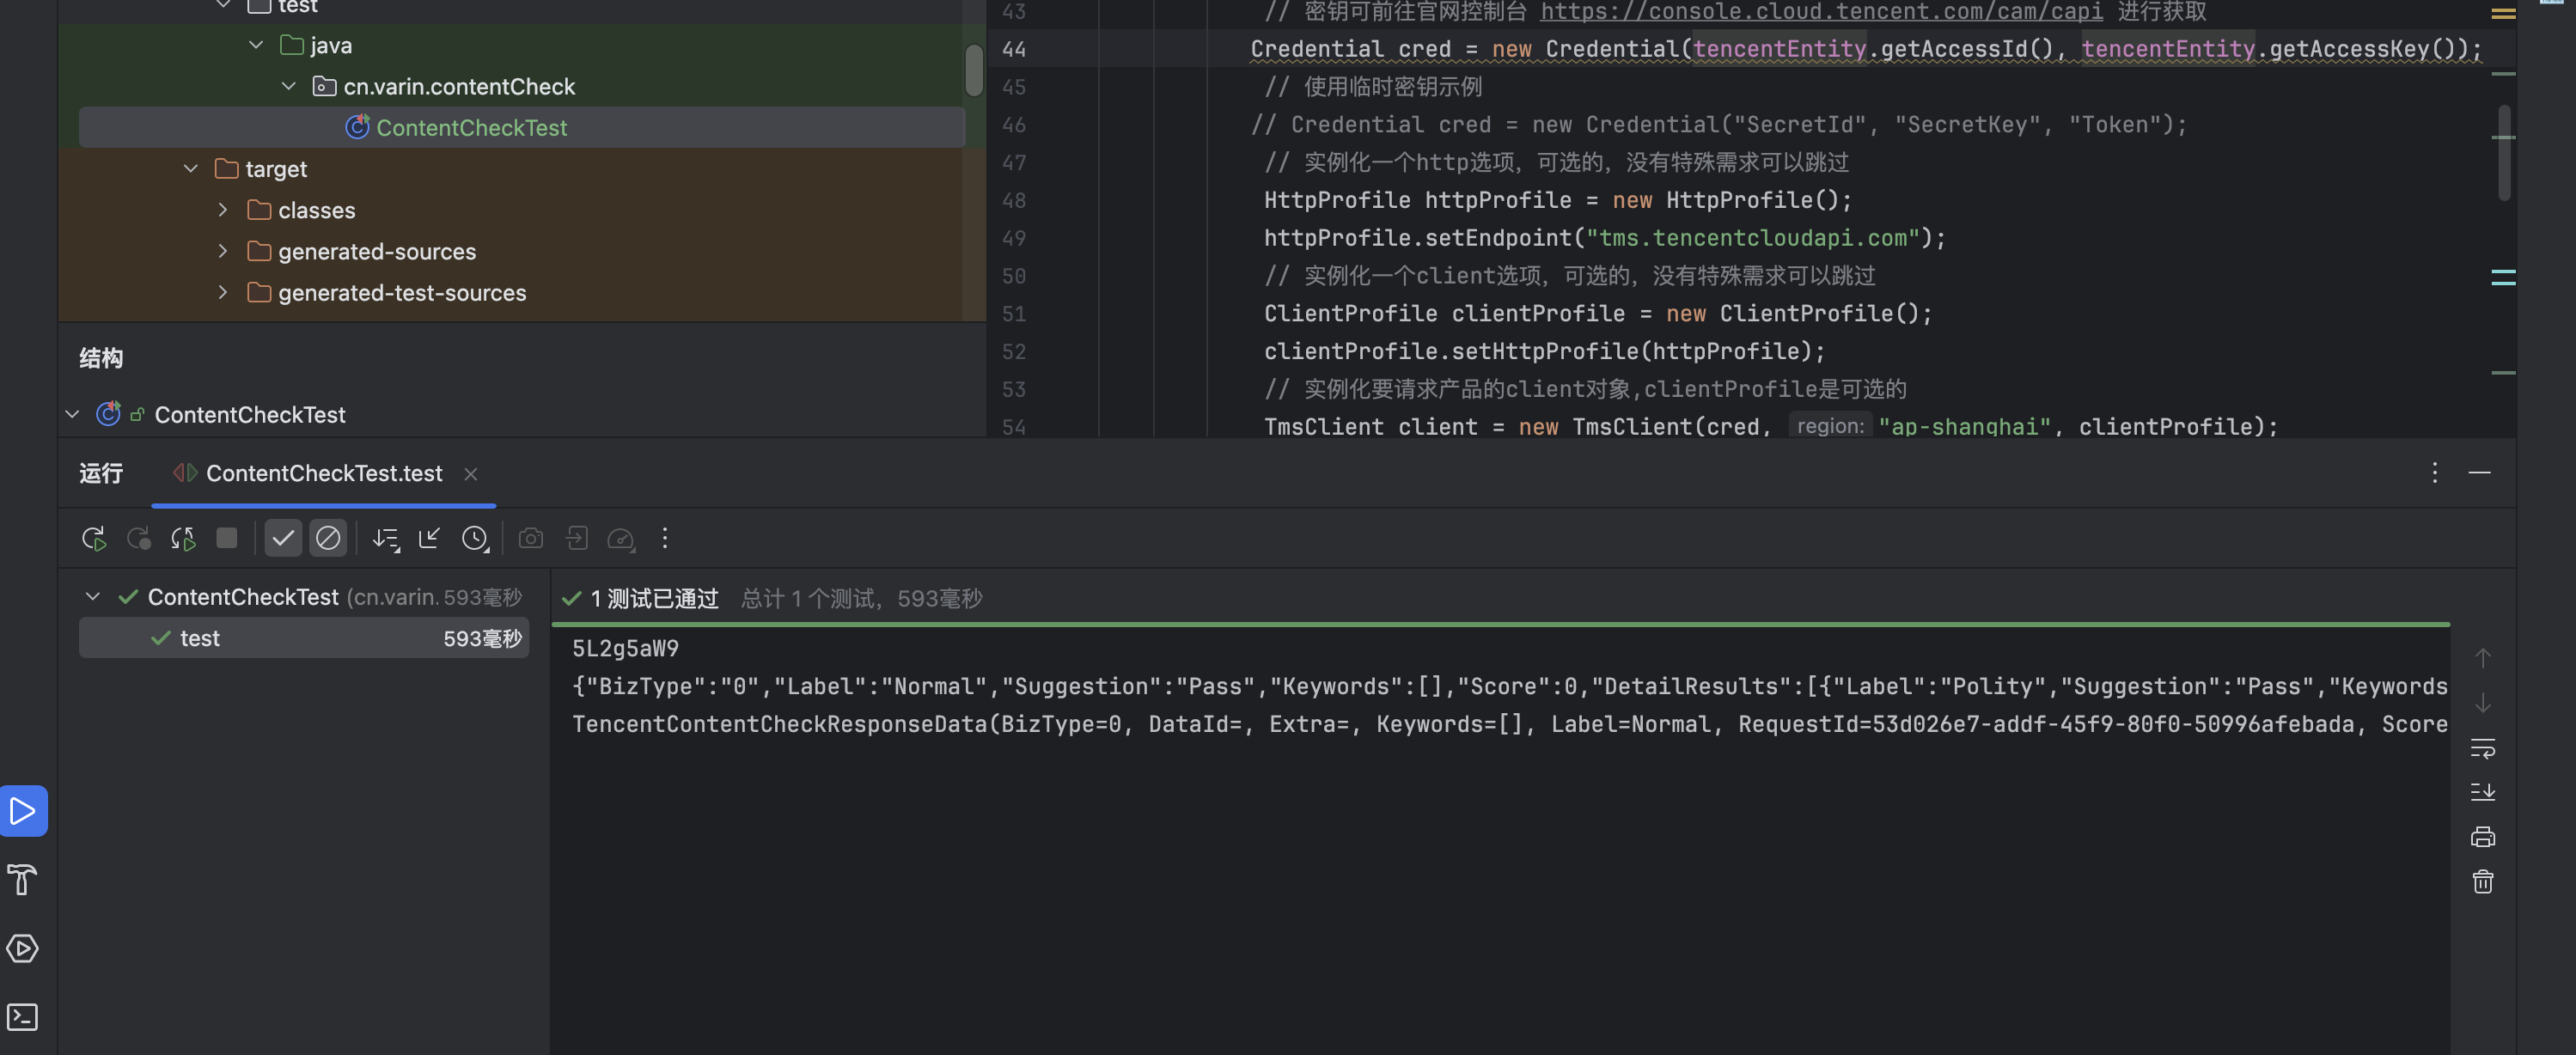Select the ContentCheckTest.test run tab
The image size is (2576, 1055).
(323, 473)
